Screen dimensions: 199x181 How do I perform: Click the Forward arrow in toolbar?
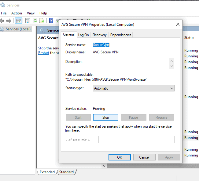(x=9, y=21)
